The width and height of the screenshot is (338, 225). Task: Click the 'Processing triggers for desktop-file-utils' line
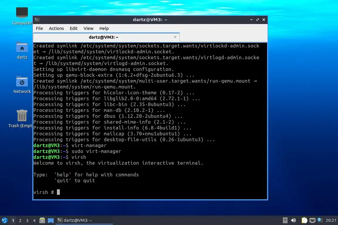[124, 139]
